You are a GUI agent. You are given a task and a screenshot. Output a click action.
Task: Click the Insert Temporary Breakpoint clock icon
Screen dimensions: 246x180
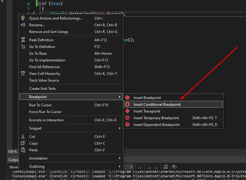point(127,118)
